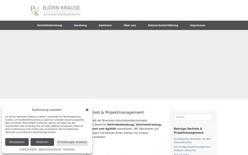Image resolution: width=248 pixels, height=155 pixels.
Task: Follow Impressum link in cookie dialog
Action: pos(69,149)
